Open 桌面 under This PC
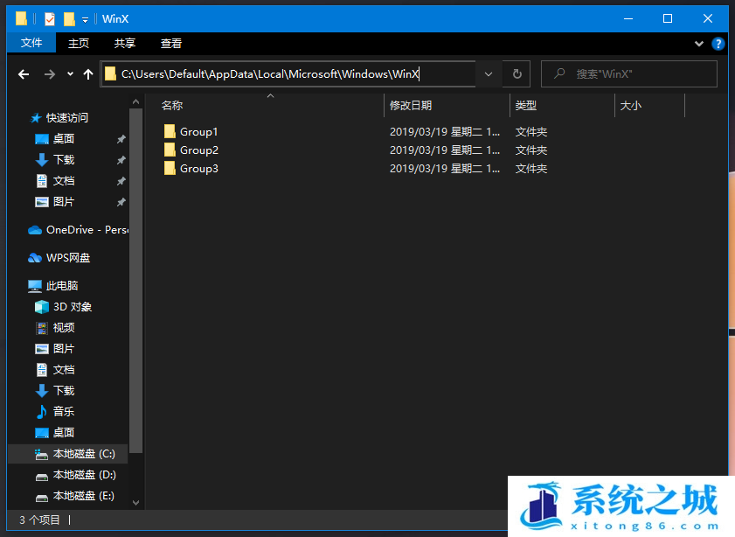This screenshot has width=735, height=537. [63, 432]
